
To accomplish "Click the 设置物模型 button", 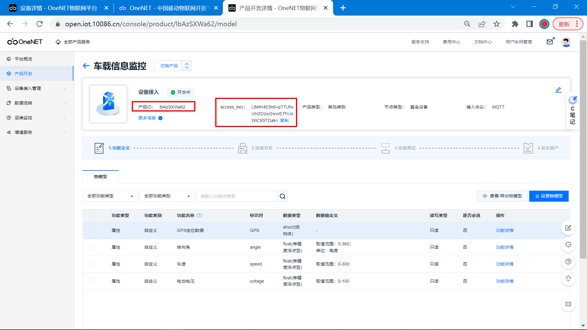I will tap(549, 196).
